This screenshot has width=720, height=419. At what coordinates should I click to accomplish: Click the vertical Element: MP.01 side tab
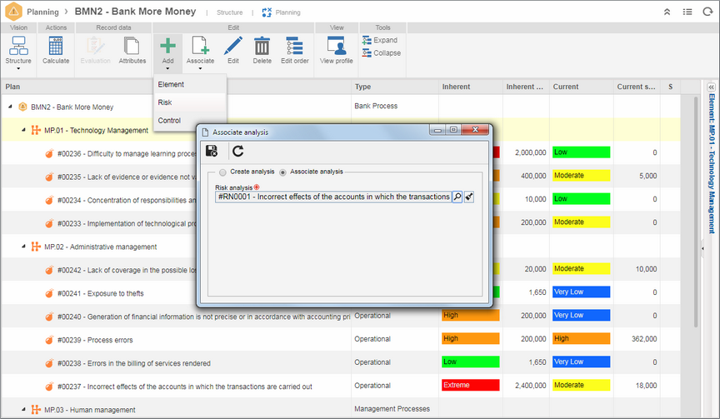coord(712,163)
